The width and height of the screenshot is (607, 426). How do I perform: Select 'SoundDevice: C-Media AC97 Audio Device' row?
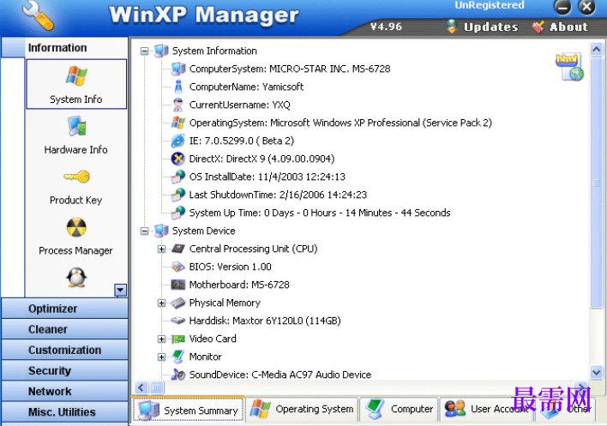[x=279, y=375]
